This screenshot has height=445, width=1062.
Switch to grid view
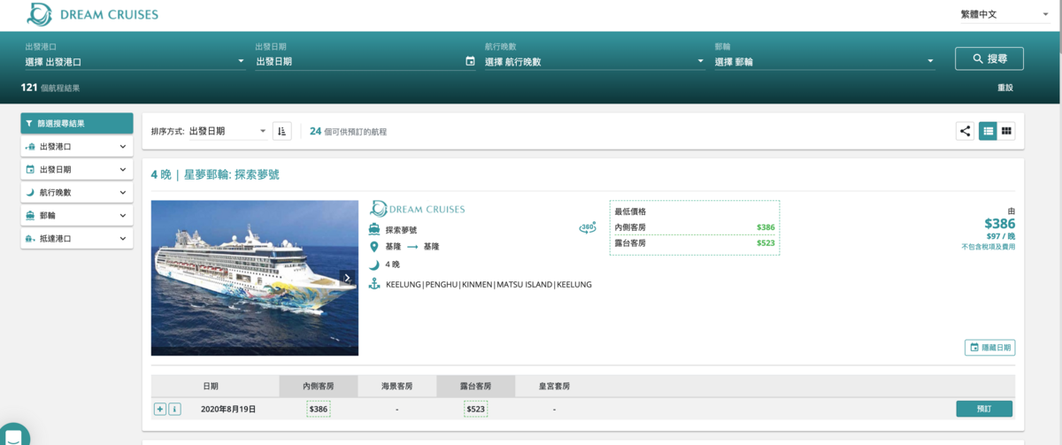[x=1006, y=131]
